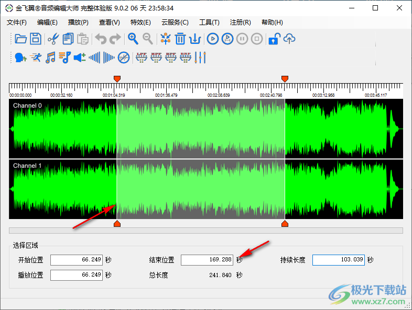
Task: Click the undo arrow icon
Action: (100, 39)
